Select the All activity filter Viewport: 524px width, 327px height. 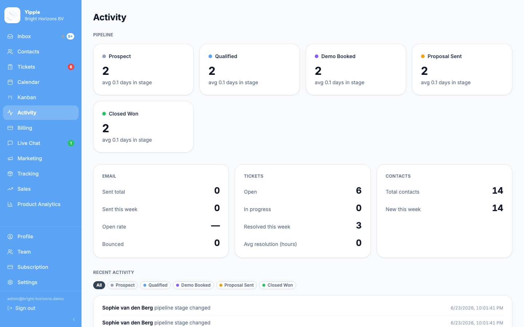[x=99, y=285]
